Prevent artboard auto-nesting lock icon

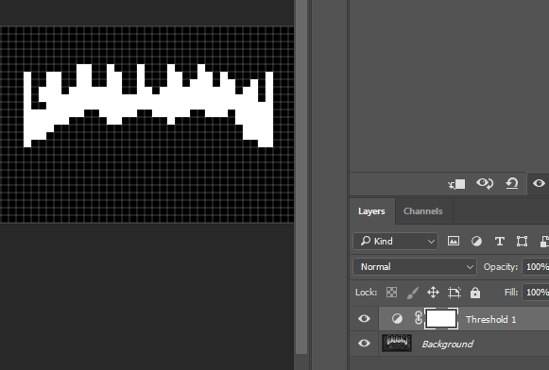click(x=455, y=293)
